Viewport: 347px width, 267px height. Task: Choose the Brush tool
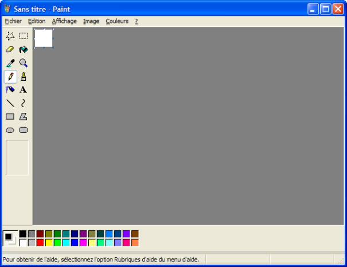coord(24,76)
